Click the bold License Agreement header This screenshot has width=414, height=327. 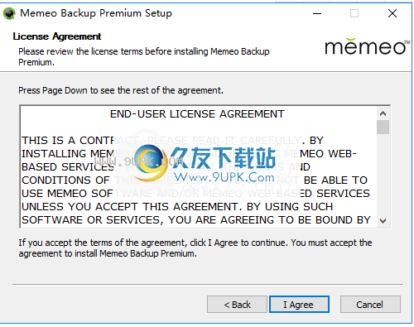(x=57, y=36)
